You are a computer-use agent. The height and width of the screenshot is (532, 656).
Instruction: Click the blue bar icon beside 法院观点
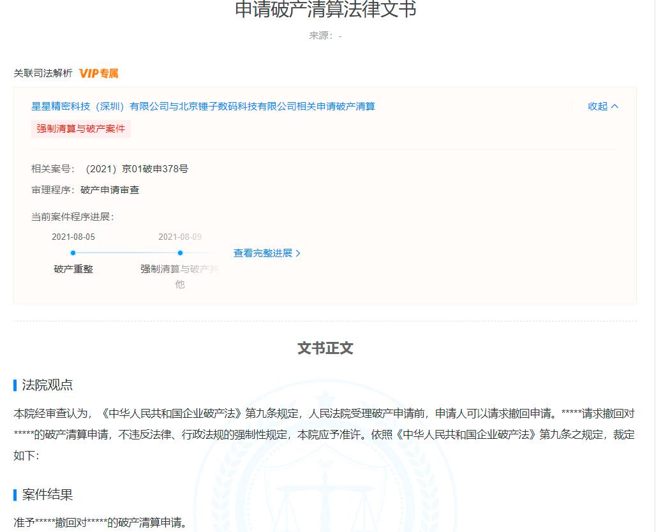point(15,385)
